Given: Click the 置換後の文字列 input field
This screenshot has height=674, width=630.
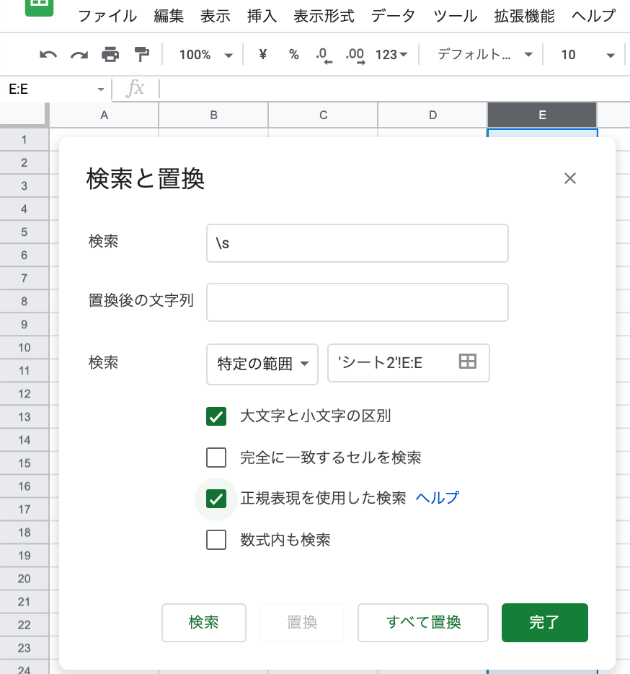Looking at the screenshot, I should click(357, 302).
